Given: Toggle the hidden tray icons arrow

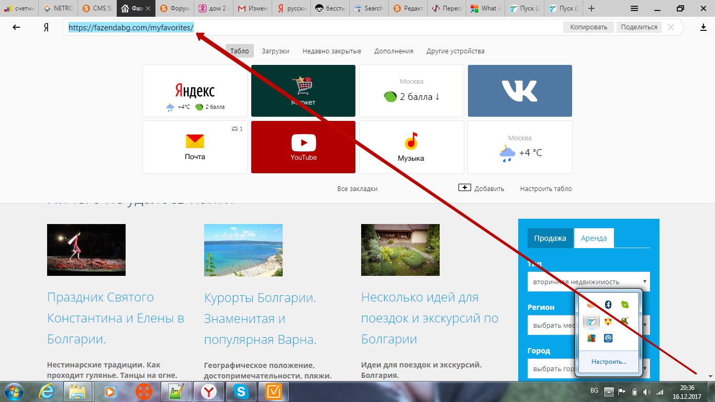Looking at the screenshot, I should coord(608,392).
